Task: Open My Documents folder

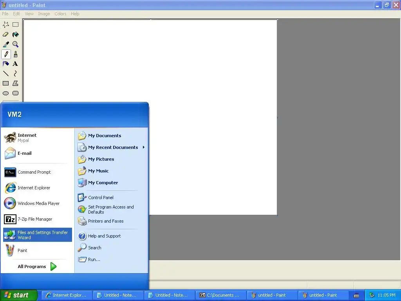Action: [112, 136]
